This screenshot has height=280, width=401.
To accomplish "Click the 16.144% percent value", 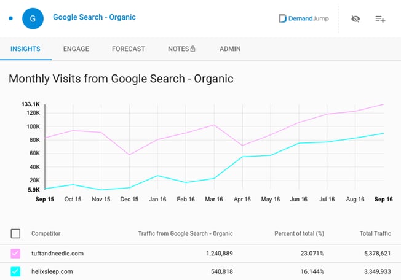I will click(x=312, y=271).
